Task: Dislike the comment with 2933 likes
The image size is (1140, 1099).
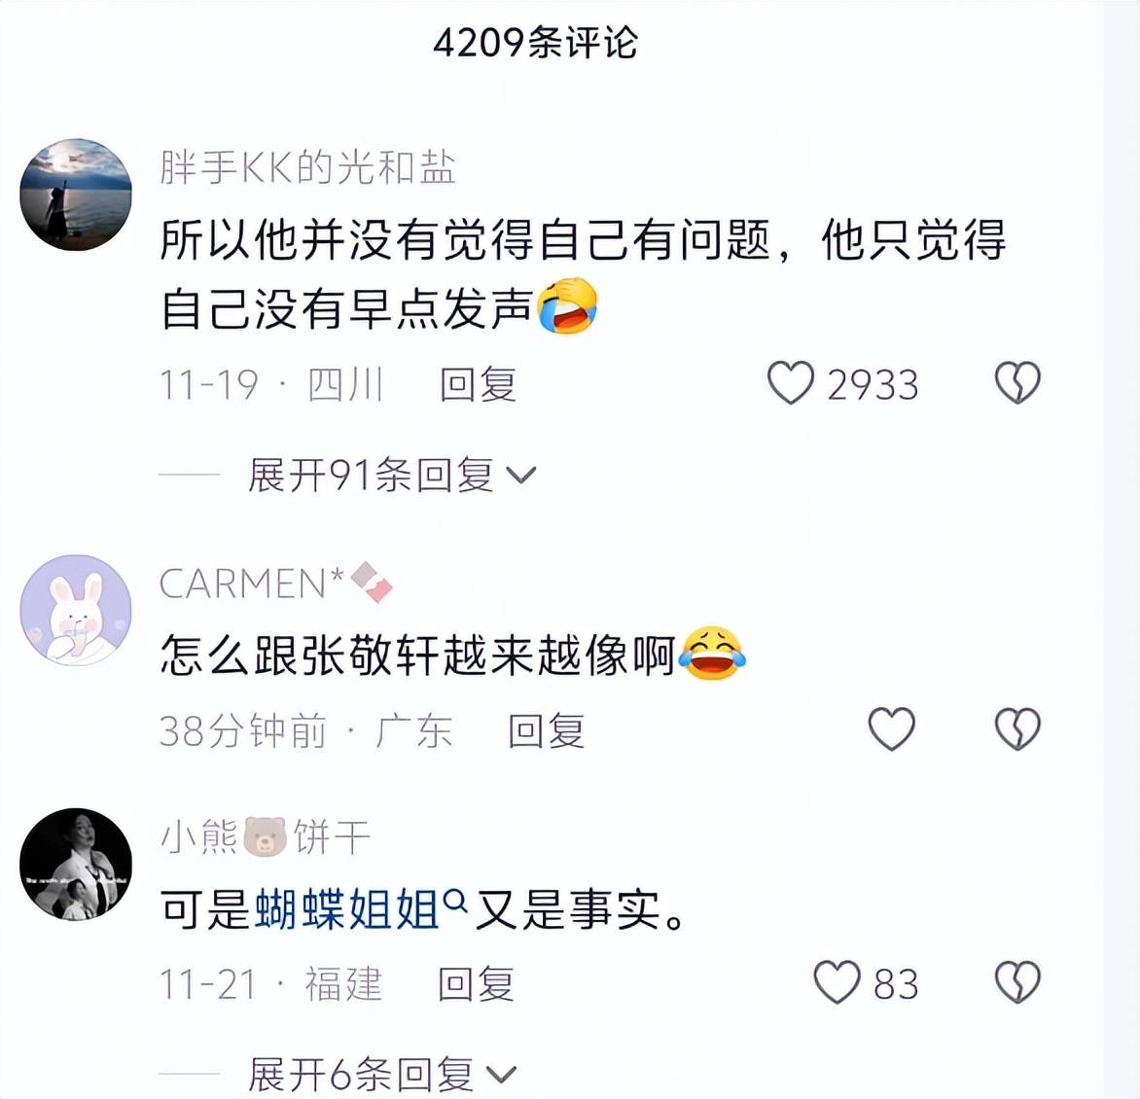Action: point(1017,383)
